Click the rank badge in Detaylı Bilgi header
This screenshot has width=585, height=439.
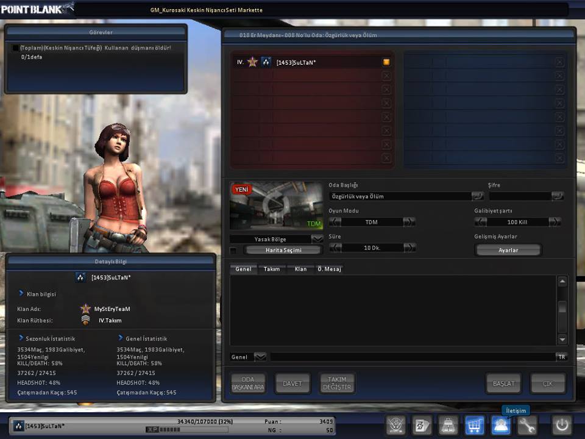coord(80,277)
